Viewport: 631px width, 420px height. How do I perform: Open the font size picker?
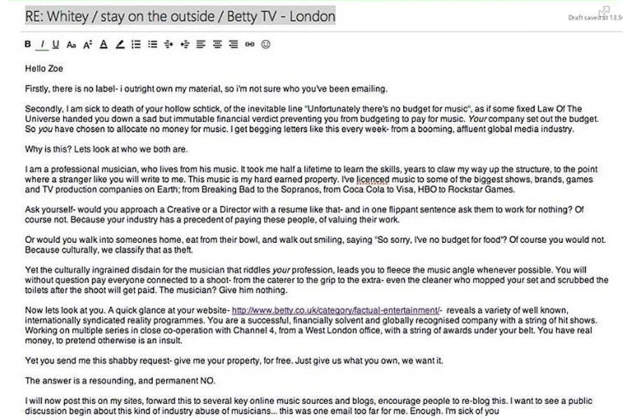pos(87,44)
